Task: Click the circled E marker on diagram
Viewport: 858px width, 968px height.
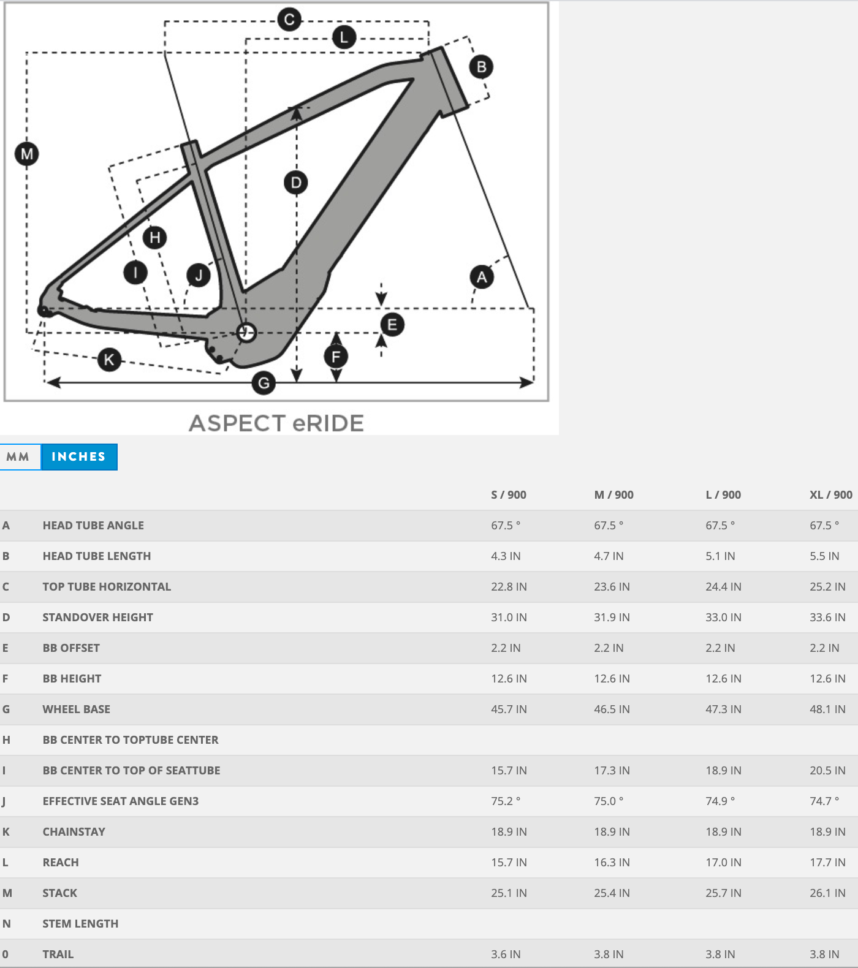Action: (x=392, y=325)
